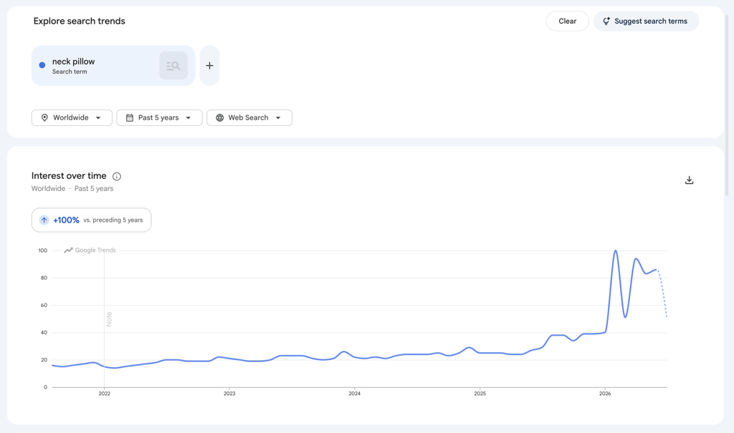The image size is (734, 433).
Task: Download the interest over time chart
Action: point(689,180)
